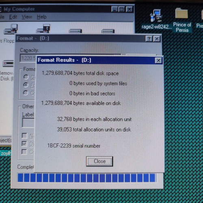Screen dimensions: 203x203
Task: Toggle the first checkbox under Other options
Action: 24,136
